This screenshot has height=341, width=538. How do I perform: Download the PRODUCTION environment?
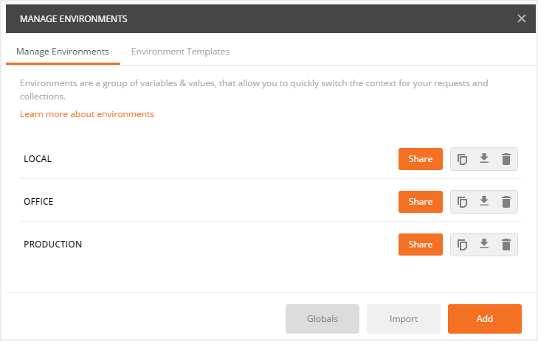click(484, 245)
